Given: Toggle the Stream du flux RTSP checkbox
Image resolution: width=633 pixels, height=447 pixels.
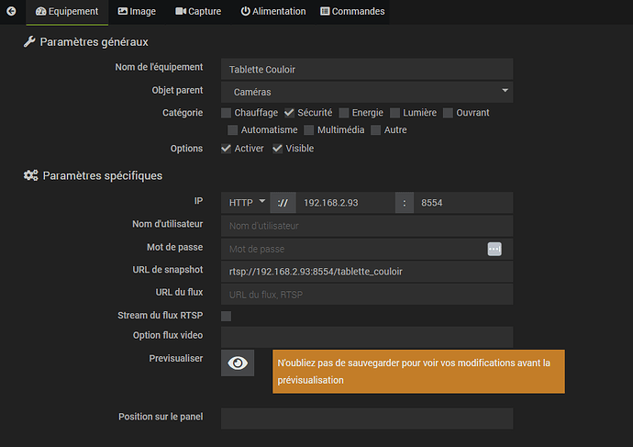Looking at the screenshot, I should click(x=227, y=316).
